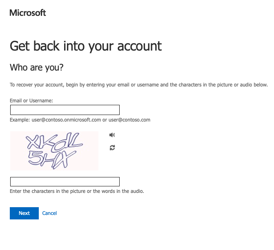Select the "Who are you?" subheading
Image resolution: width=274 pixels, height=250 pixels.
[37, 67]
